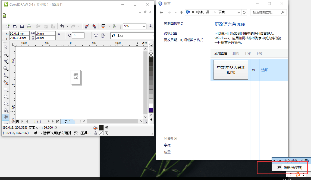This screenshot has height=180, width=311.
Task: Export the drawing
Action: [94, 26]
